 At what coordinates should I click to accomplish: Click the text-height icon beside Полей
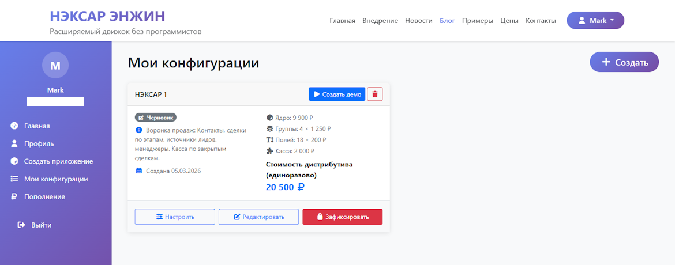point(270,140)
